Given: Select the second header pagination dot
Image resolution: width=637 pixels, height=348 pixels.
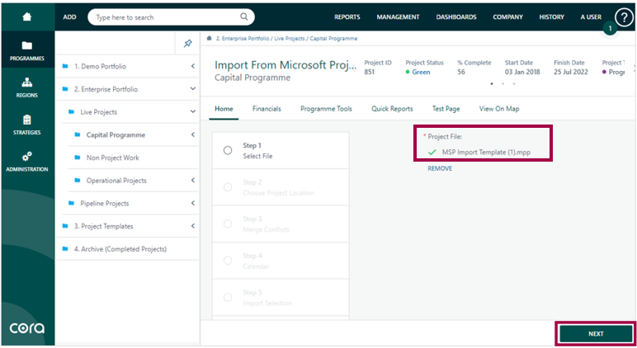Looking at the screenshot, I should click(x=503, y=83).
